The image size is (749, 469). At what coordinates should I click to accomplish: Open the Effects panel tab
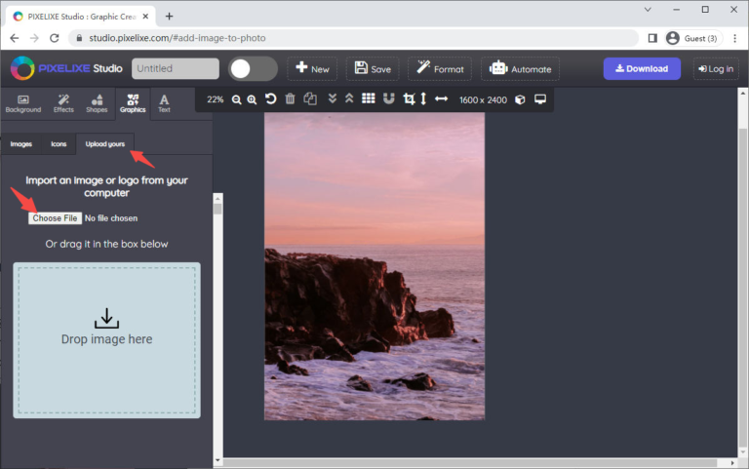(x=63, y=103)
